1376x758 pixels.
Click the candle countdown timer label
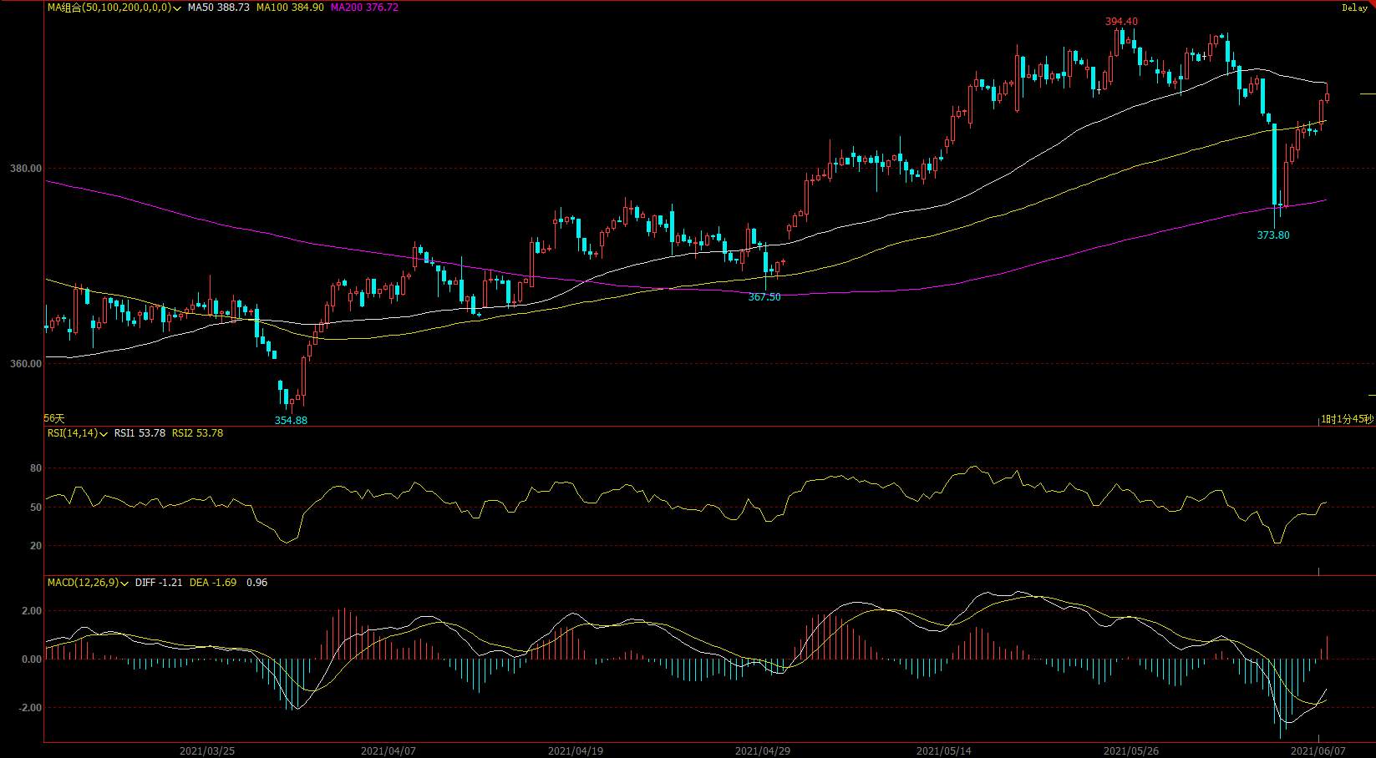tap(1347, 418)
